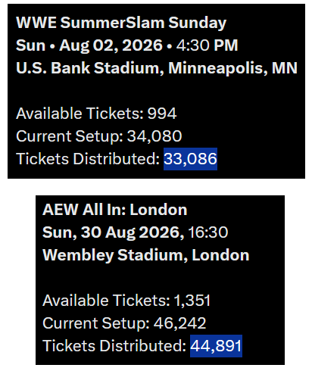Click the 46,242 setup number
This screenshot has height=371, width=312.
point(179,323)
